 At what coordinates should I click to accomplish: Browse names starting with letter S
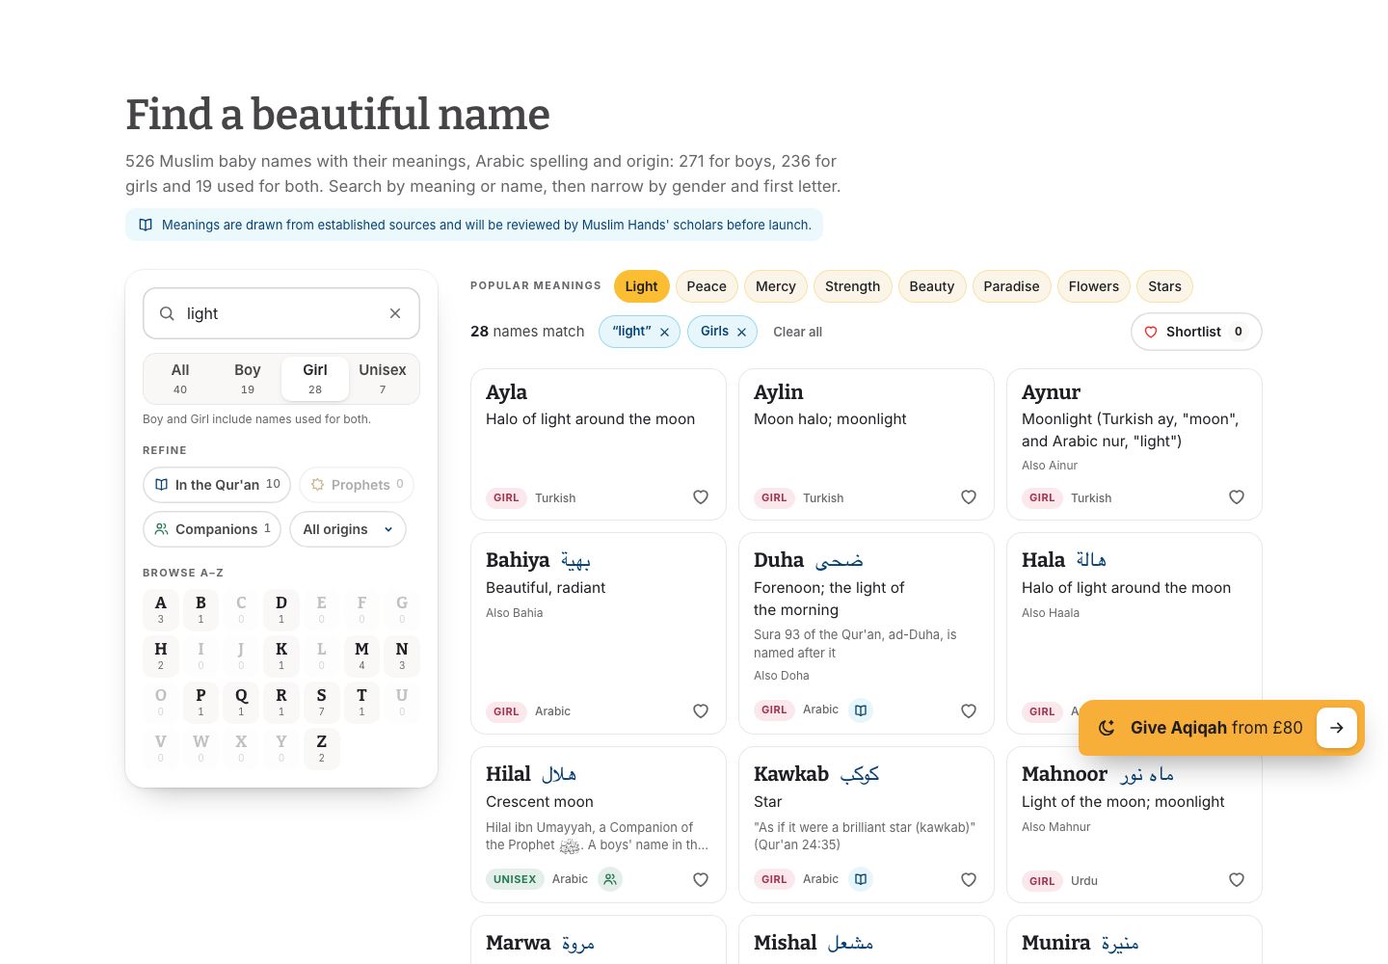tap(321, 702)
